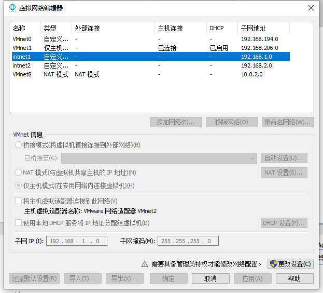Select the VMnet0 network row
The height and width of the screenshot is (293, 323).
click(x=151, y=39)
